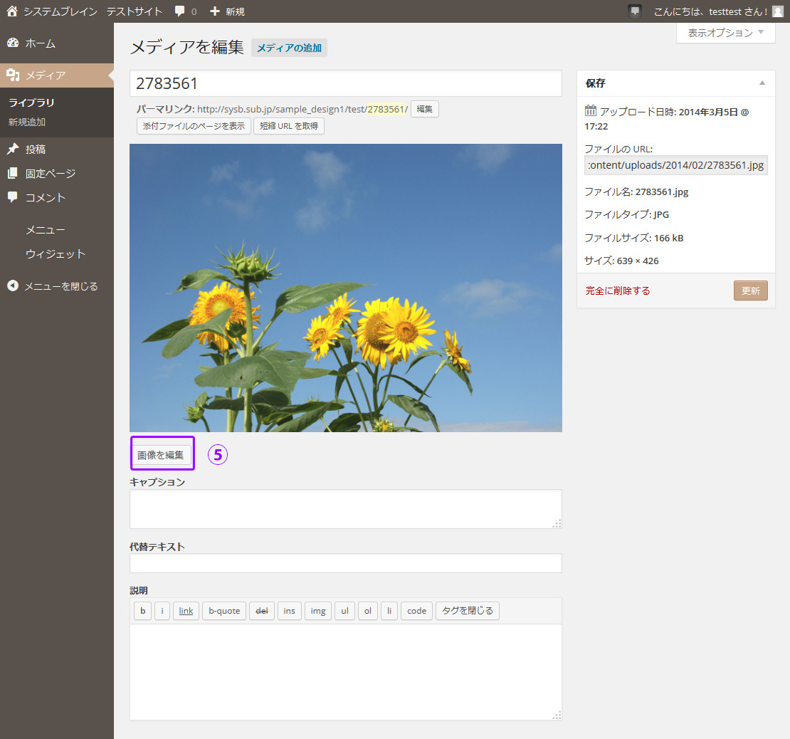This screenshot has width=790, height=739.
Task: Expand the 表示オプション dropdown
Action: coord(725,33)
